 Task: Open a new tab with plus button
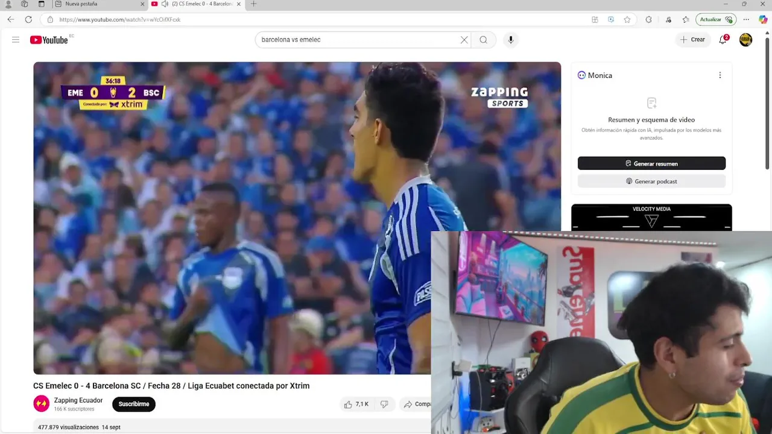tap(253, 4)
